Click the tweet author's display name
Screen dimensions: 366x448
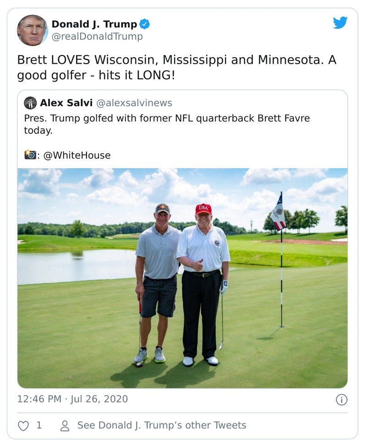[x=94, y=24]
